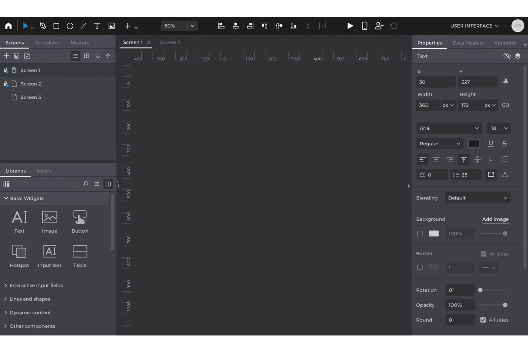Click the Add image link
Screen dimensions: 528x352
pos(496,219)
